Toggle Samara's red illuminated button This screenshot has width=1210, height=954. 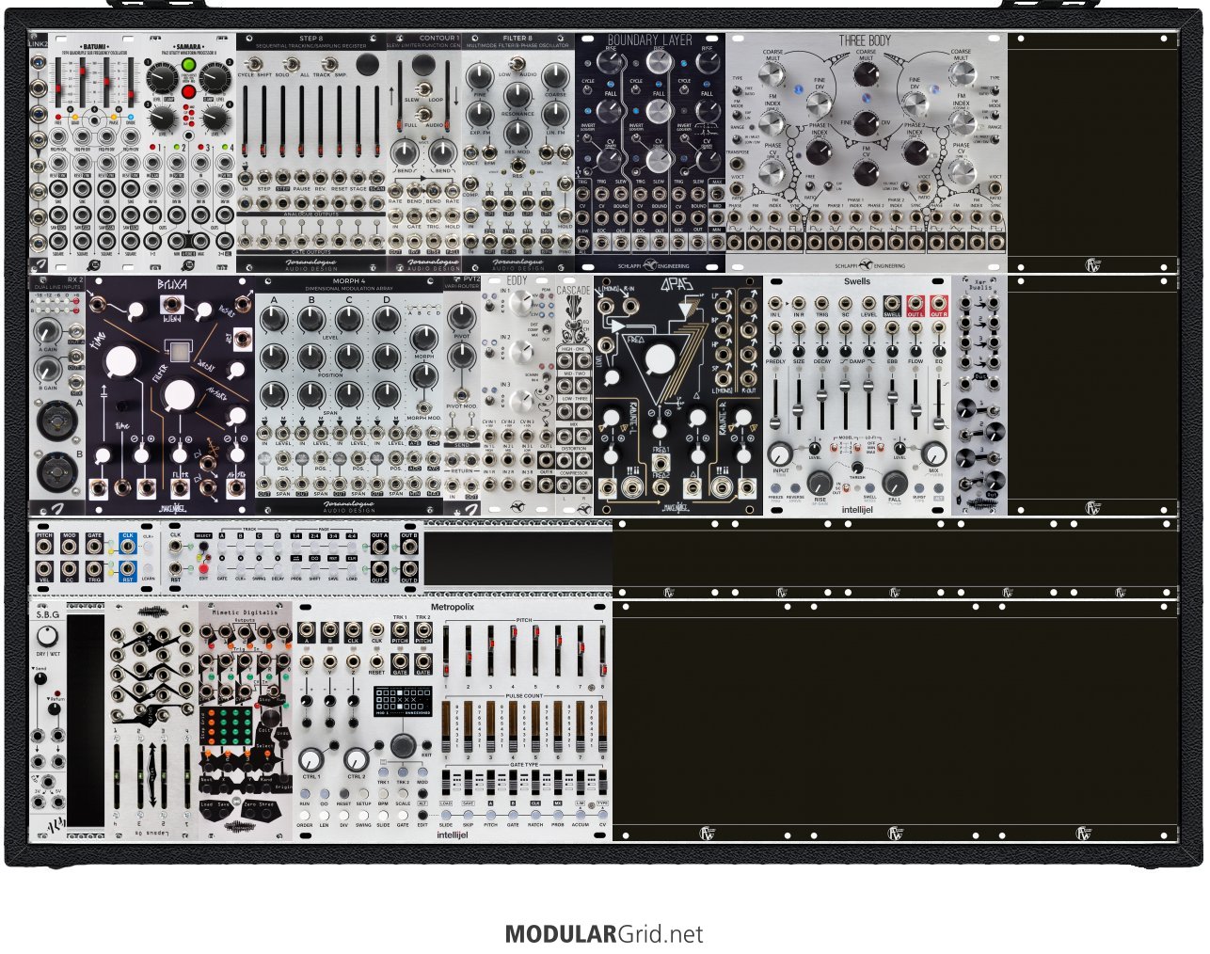pos(188,92)
